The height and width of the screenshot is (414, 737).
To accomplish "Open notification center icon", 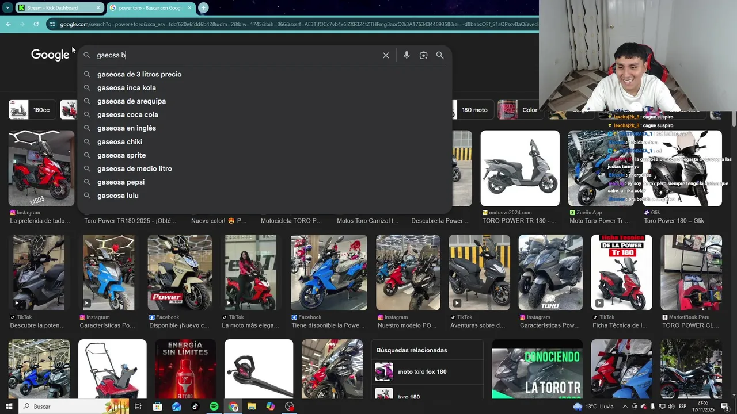I will 724,407.
